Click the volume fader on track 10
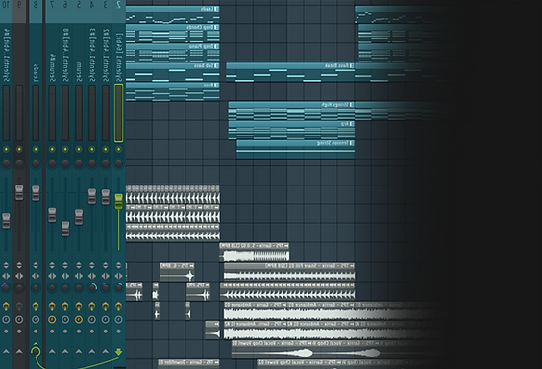 6,221
